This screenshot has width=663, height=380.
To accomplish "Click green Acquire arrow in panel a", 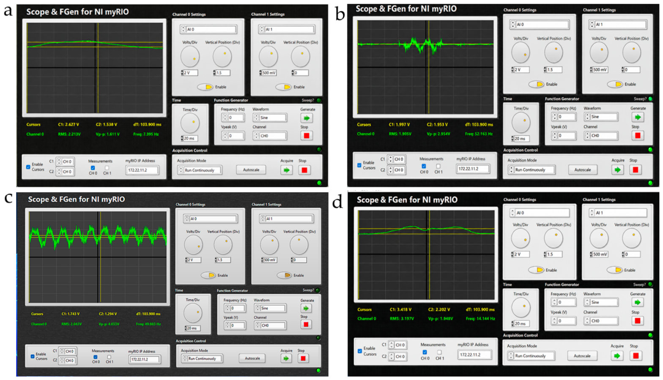I will click(x=286, y=170).
